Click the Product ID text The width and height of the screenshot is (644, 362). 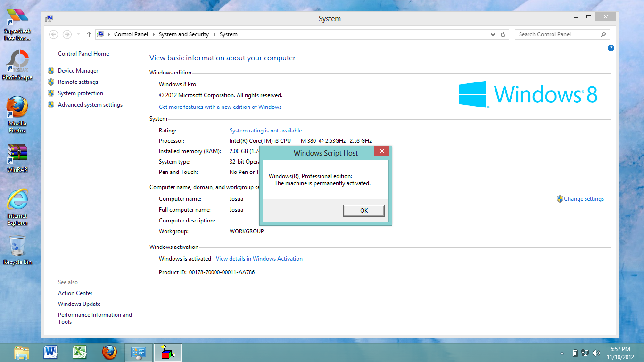point(207,272)
